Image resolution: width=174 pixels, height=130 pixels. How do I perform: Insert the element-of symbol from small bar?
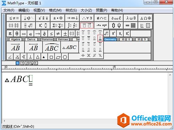tap(31, 34)
